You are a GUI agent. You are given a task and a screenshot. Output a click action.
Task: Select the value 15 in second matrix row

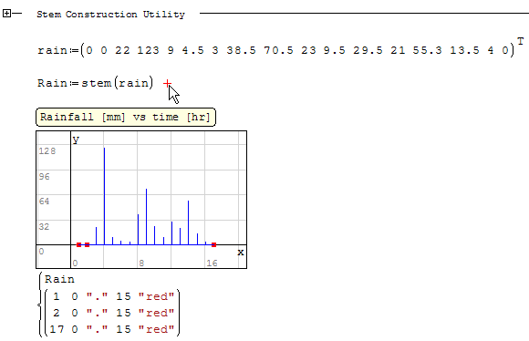(123, 313)
